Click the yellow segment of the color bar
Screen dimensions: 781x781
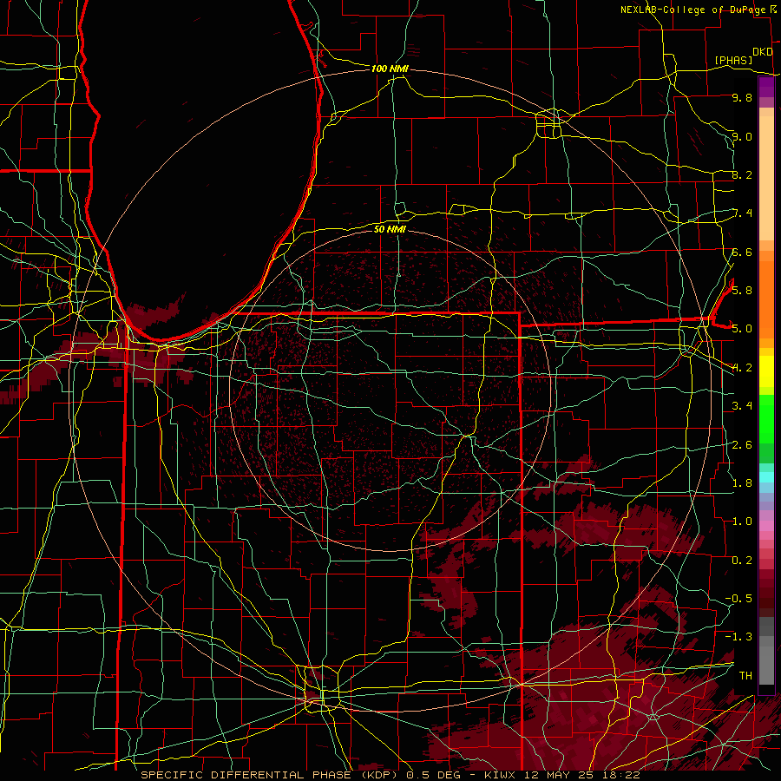[766, 371]
